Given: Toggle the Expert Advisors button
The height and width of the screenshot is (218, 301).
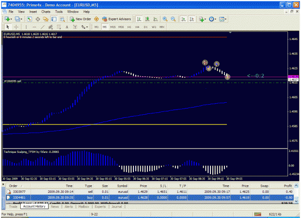Looking at the screenshot, I should click(x=117, y=19).
